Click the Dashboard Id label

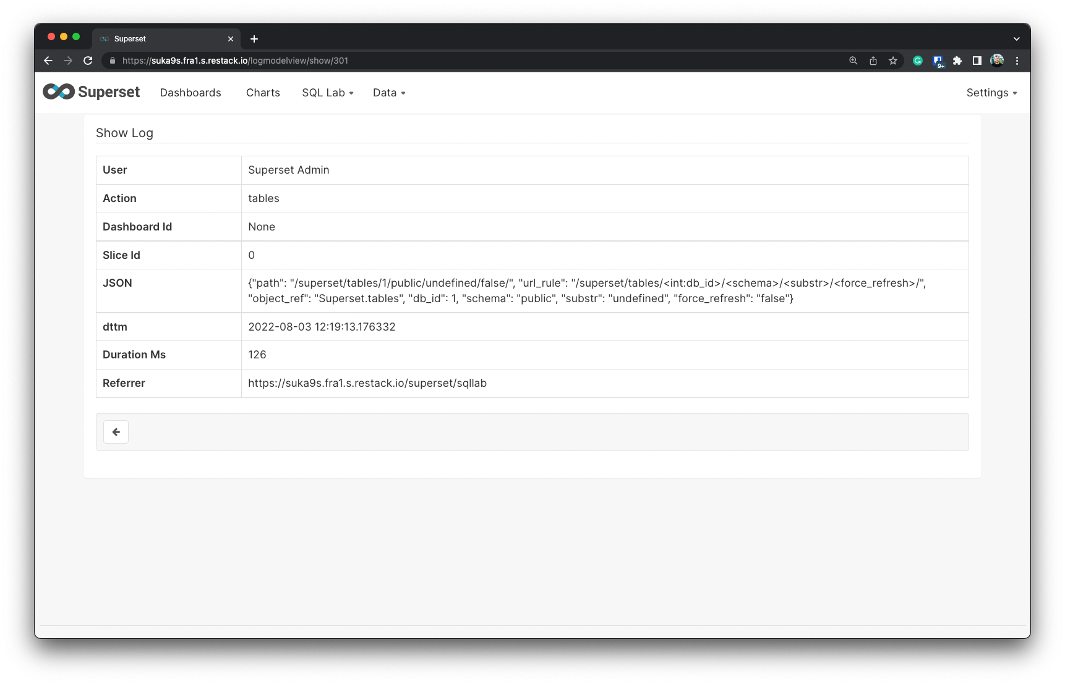[x=137, y=227]
